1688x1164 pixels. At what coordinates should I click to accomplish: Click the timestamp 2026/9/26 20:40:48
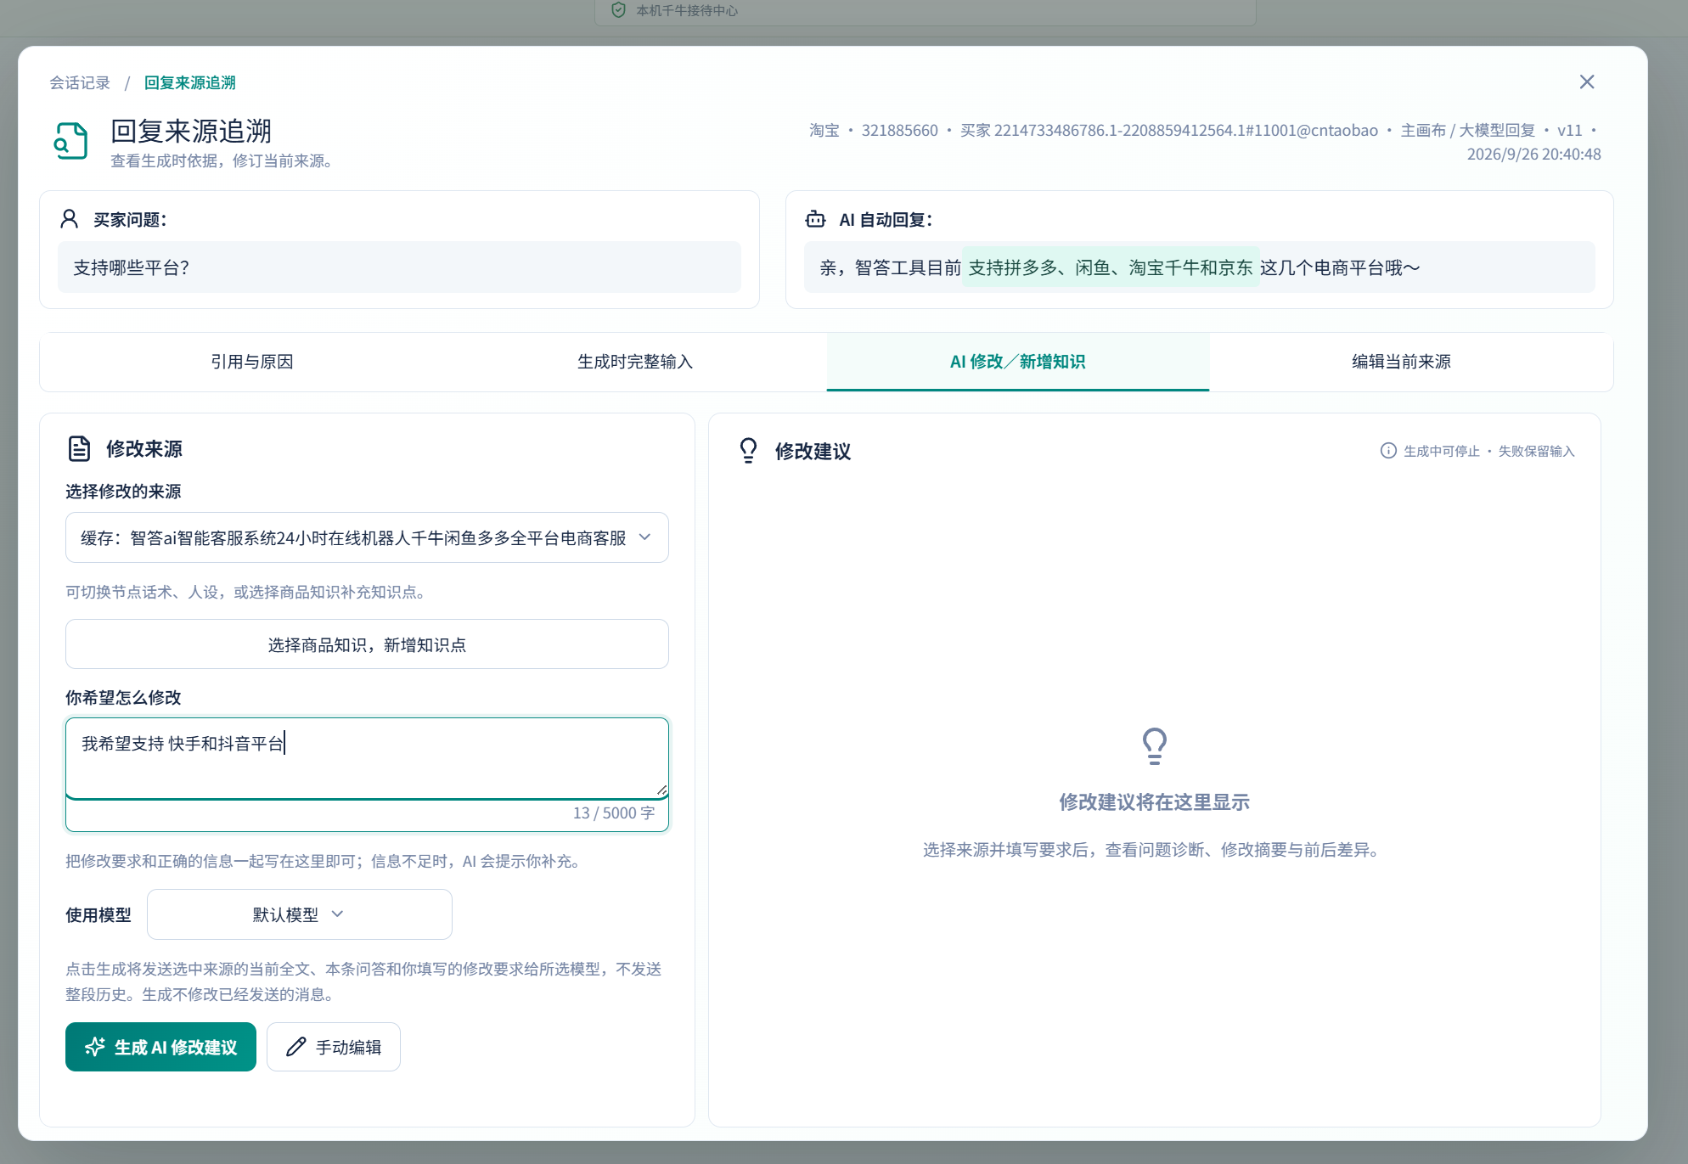pos(1533,155)
